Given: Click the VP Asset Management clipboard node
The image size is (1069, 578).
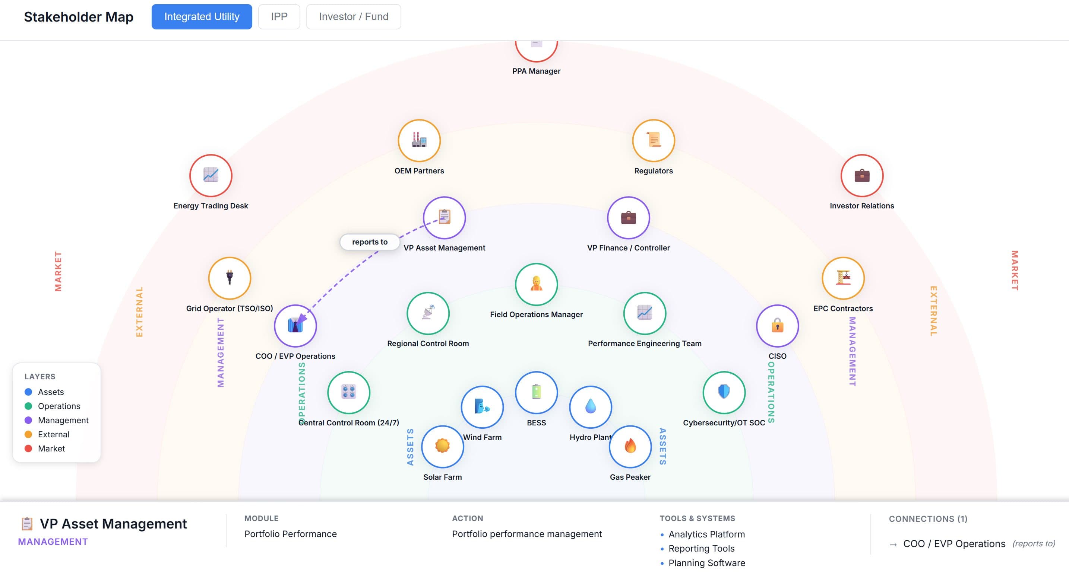Looking at the screenshot, I should (445, 218).
